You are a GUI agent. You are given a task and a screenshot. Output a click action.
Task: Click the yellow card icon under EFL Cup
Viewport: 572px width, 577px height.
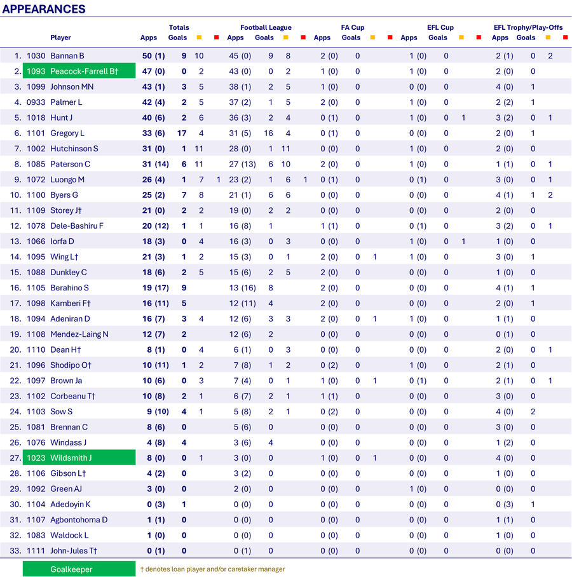point(461,37)
